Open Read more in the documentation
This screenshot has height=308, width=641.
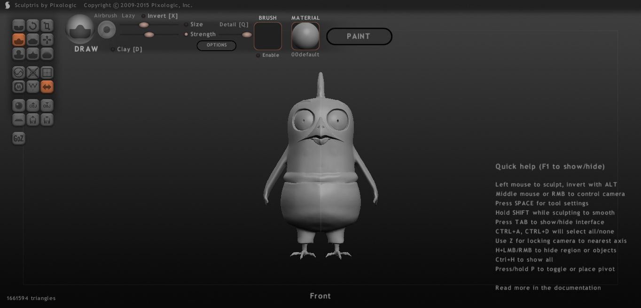[x=548, y=288]
